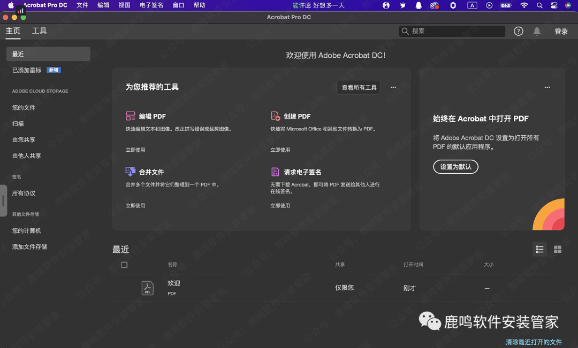Open the ellipsis menu on the right panel

tap(547, 87)
